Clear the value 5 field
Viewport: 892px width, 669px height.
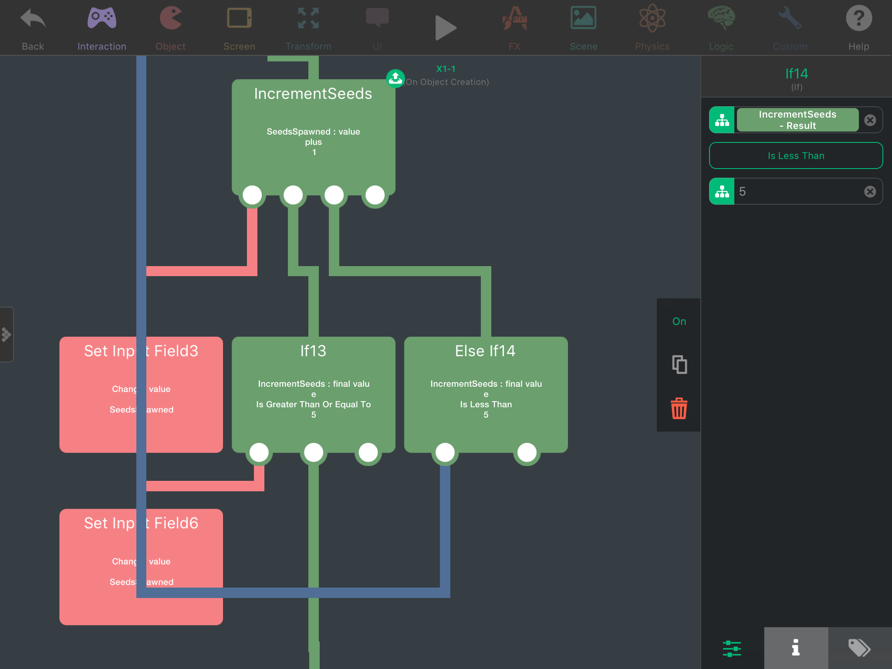[870, 192]
